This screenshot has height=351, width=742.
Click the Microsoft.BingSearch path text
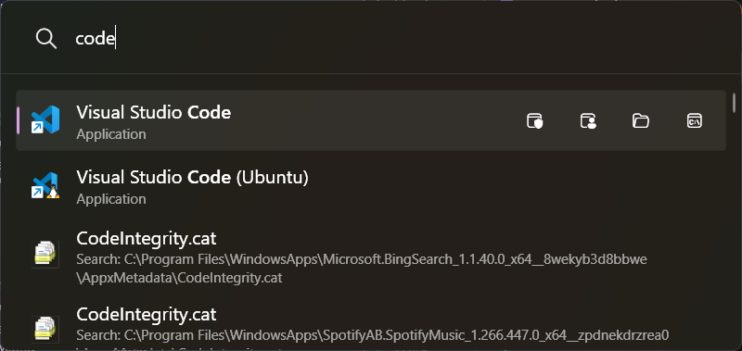tap(362, 269)
